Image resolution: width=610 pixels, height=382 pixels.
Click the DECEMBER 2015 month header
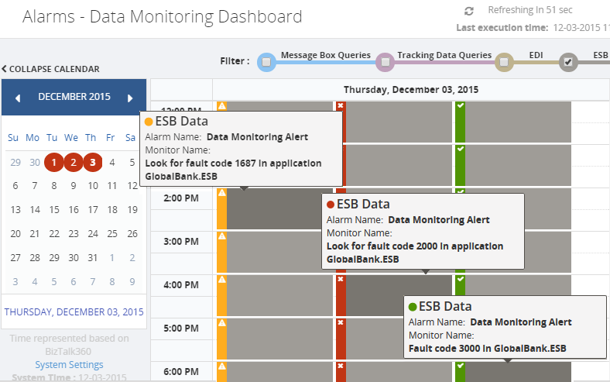click(74, 97)
